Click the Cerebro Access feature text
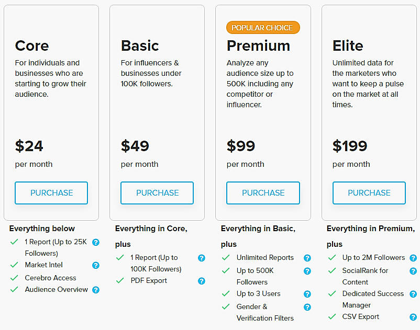420x330 pixels. [50, 278]
